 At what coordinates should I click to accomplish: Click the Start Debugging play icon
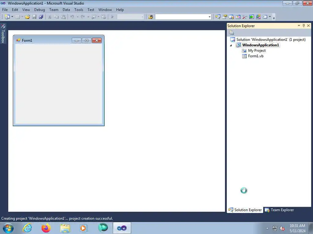pos(112,17)
